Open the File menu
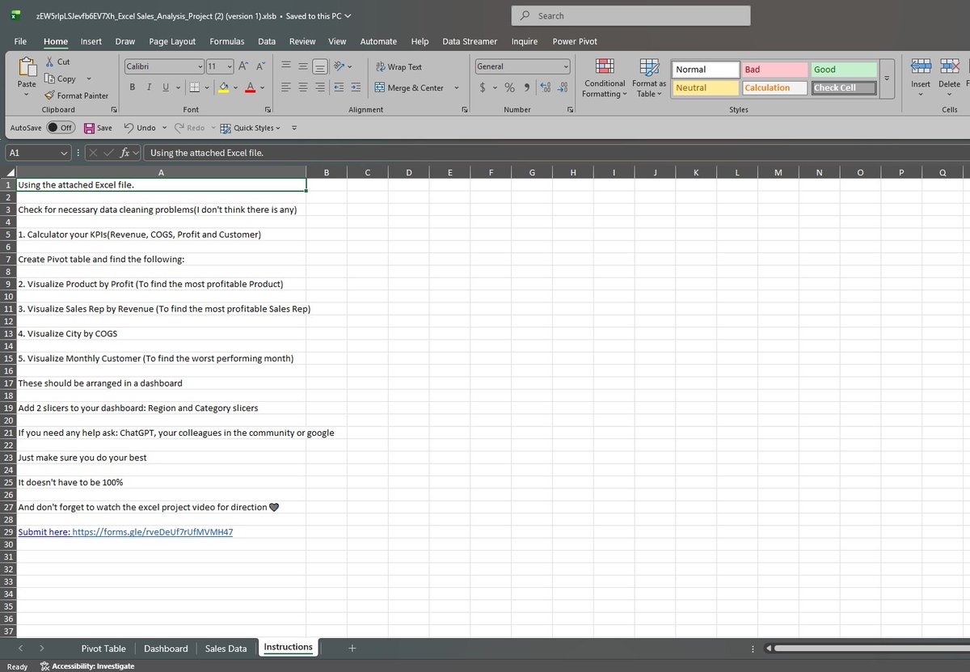 21,41
